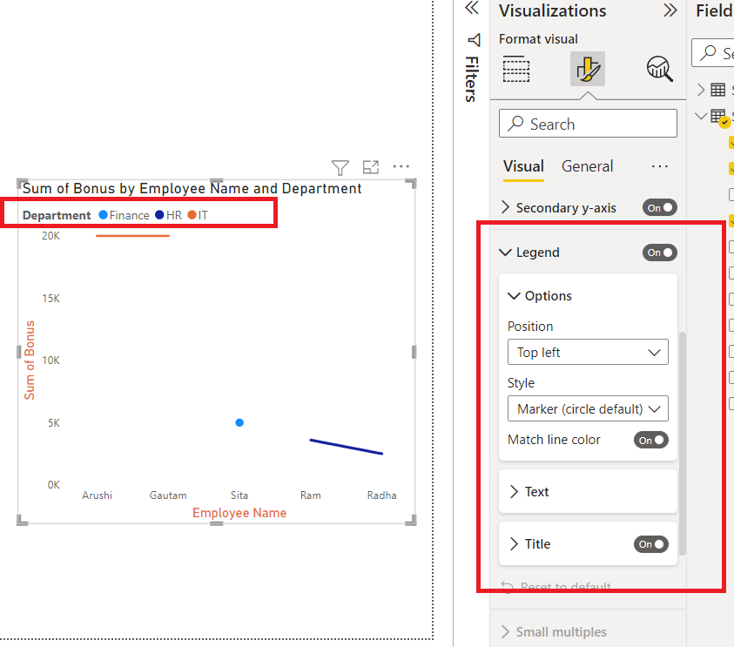Toggle the Secondary y-axis switch off
This screenshot has height=647, width=734.
(x=660, y=208)
